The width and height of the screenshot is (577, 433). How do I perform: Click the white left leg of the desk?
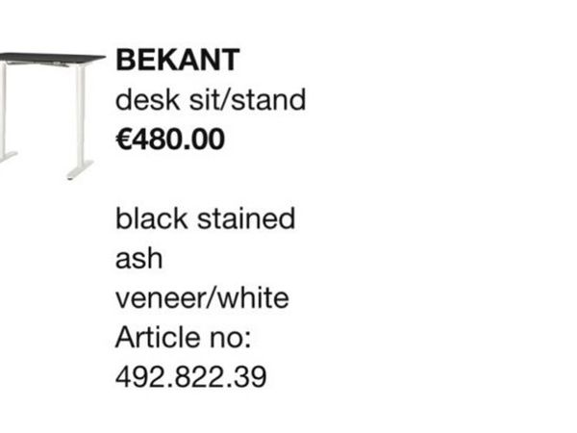[x=3, y=109]
